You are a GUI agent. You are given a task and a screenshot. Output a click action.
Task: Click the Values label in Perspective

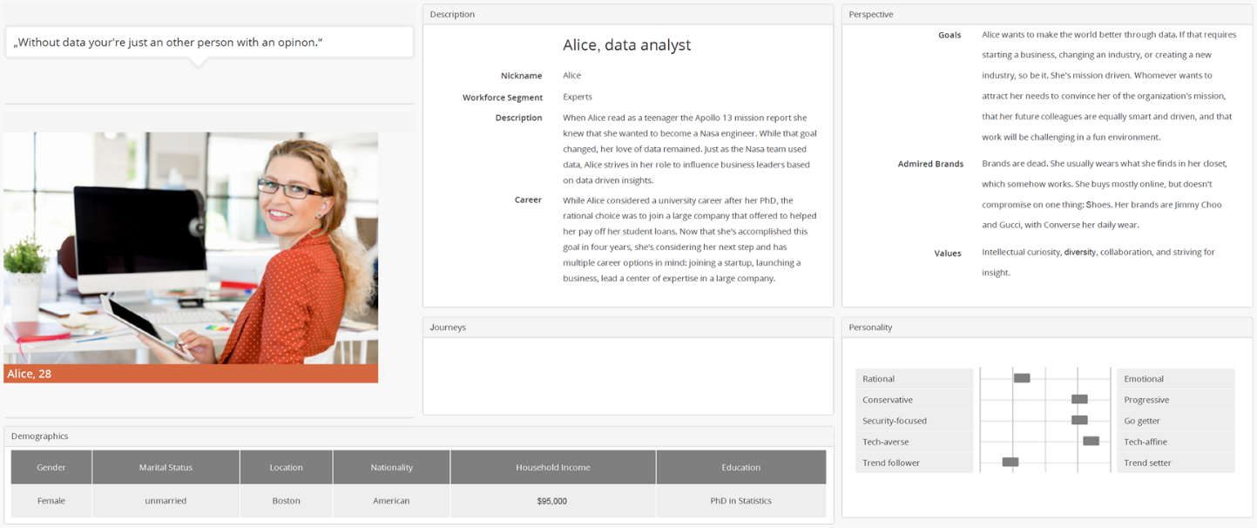(x=948, y=254)
